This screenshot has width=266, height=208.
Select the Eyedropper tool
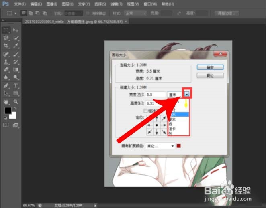point(16,46)
